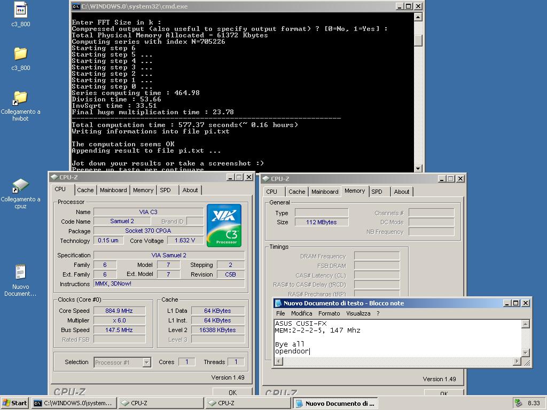The height and width of the screenshot is (410, 547).
Task: Open the Modifica menu in Notepad
Action: [302, 313]
